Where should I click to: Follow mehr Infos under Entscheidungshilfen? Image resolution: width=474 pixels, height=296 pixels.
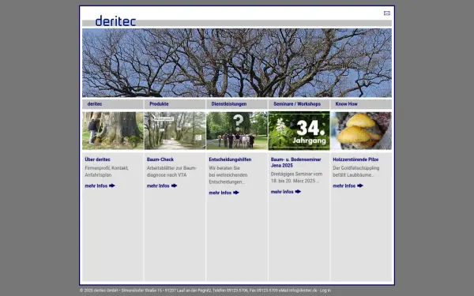pyautogui.click(x=220, y=193)
